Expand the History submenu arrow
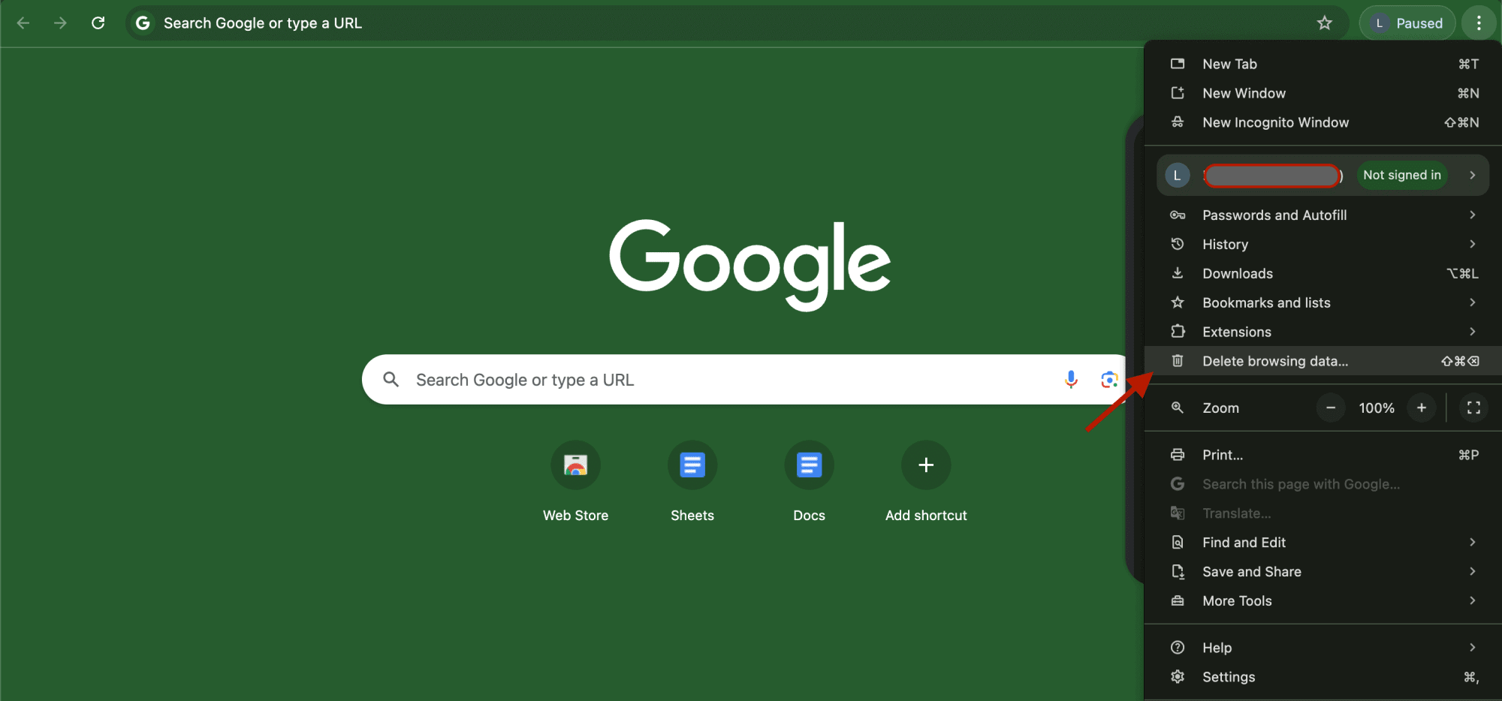 [1472, 244]
